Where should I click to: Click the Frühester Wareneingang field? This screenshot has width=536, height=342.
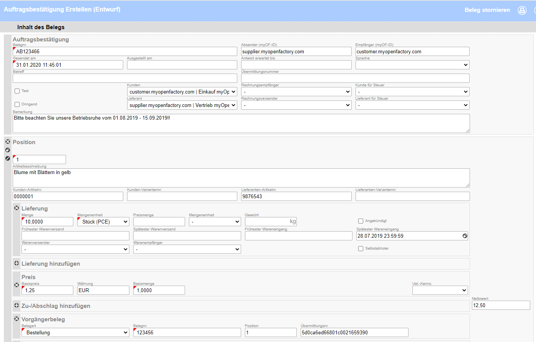click(x=299, y=236)
